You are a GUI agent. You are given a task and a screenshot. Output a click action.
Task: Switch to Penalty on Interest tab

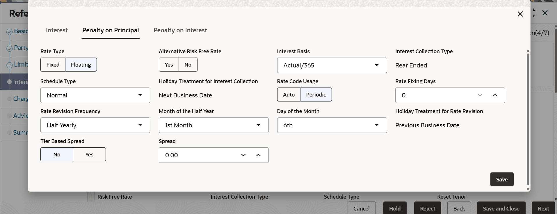pos(180,30)
